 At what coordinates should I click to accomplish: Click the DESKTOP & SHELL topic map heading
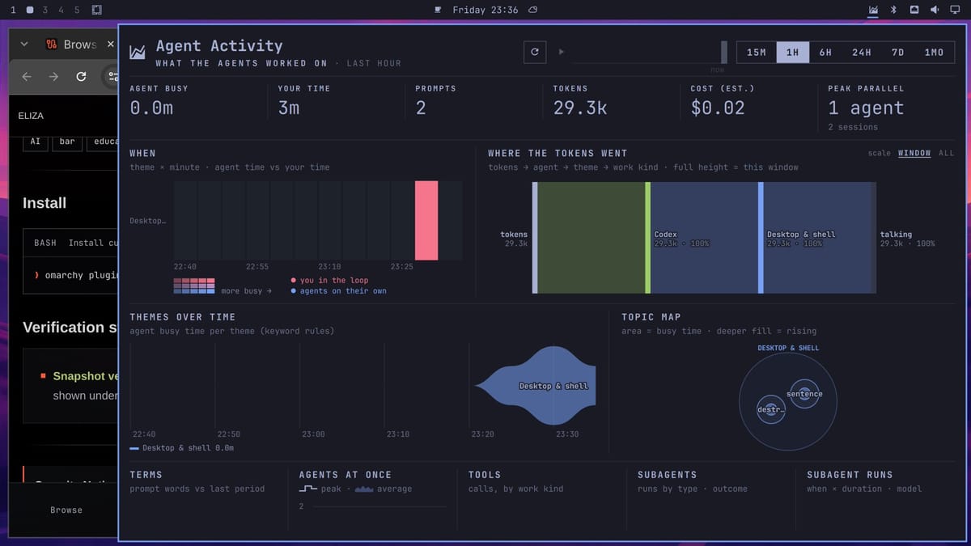coord(788,348)
